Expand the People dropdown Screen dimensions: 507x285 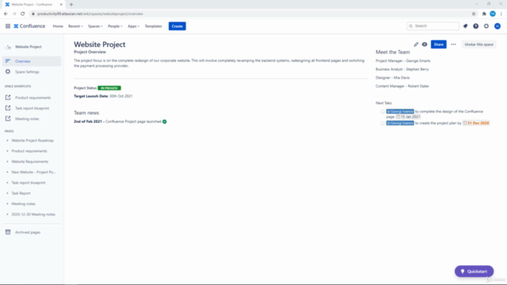115,26
